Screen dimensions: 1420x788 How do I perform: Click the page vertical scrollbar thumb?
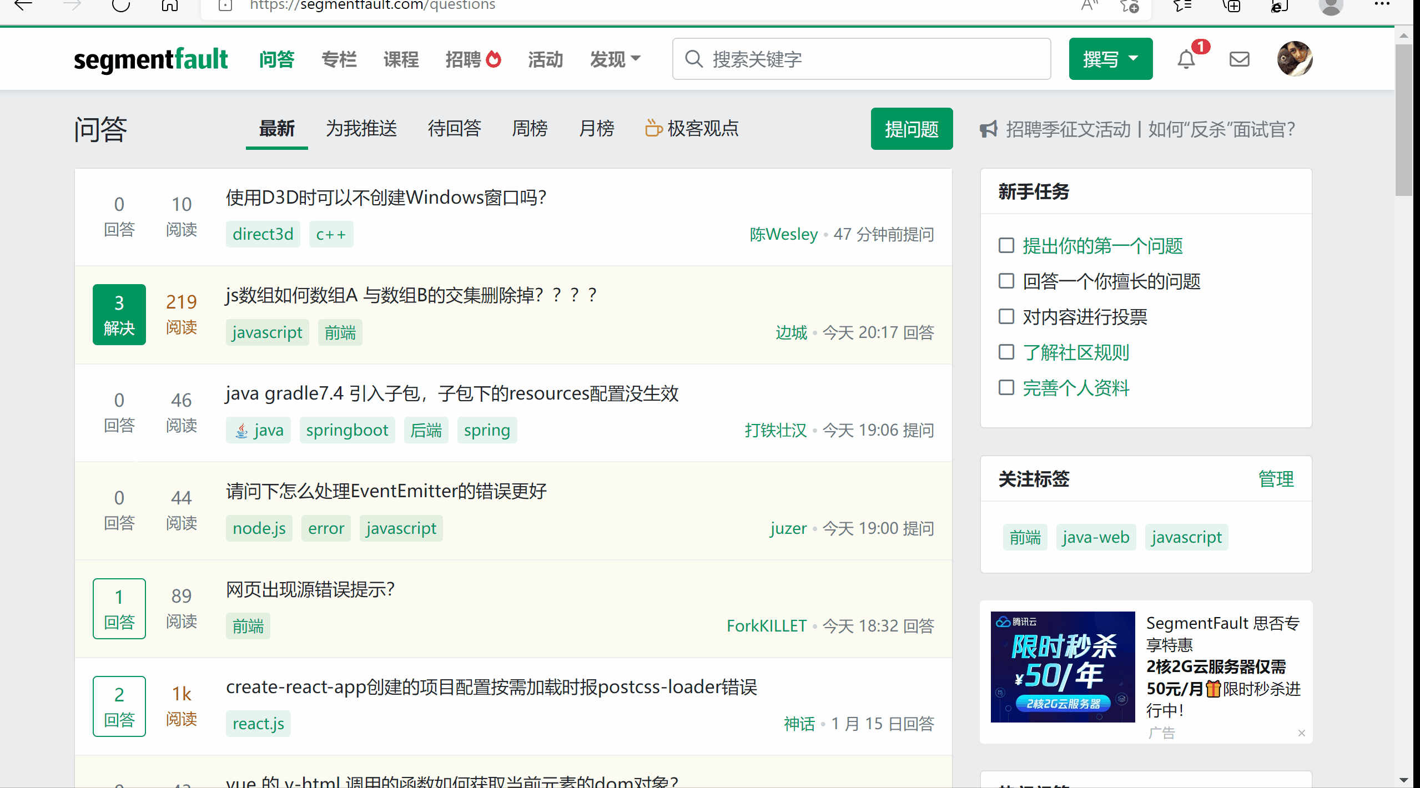(1403, 119)
